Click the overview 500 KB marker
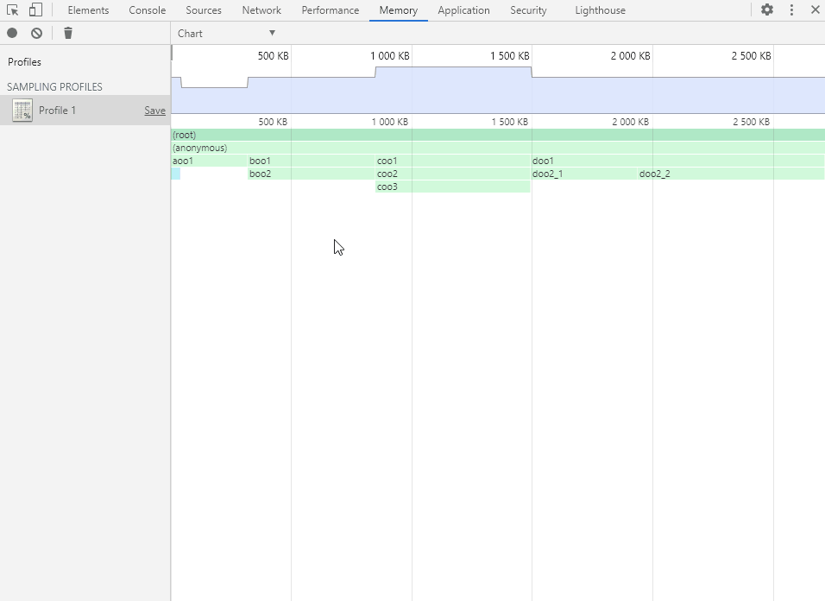This screenshot has height=601, width=825. (x=273, y=56)
